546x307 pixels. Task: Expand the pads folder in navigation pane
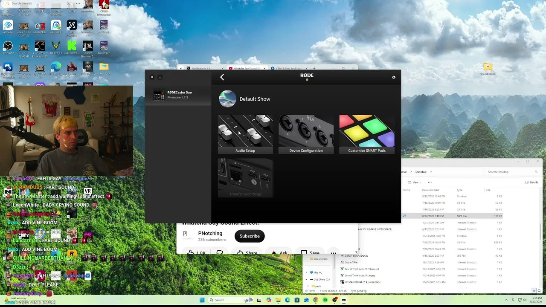click(x=307, y=286)
